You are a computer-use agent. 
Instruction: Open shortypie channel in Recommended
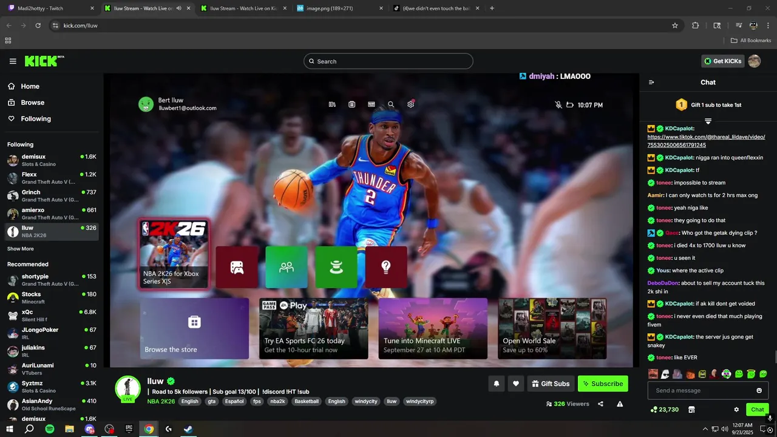[52, 280]
